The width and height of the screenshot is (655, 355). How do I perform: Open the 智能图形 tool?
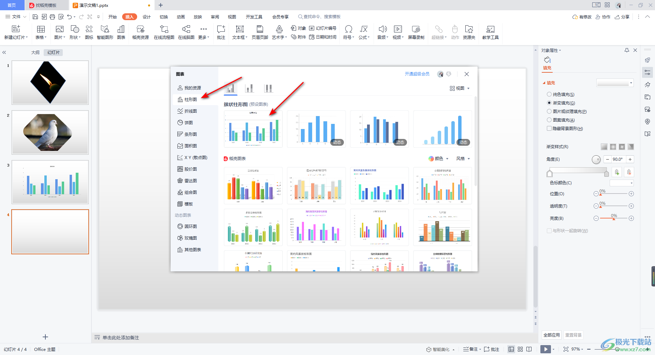pos(105,32)
